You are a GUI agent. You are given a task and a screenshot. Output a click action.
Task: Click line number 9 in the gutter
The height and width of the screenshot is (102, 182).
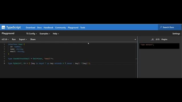click(x=4, y=63)
